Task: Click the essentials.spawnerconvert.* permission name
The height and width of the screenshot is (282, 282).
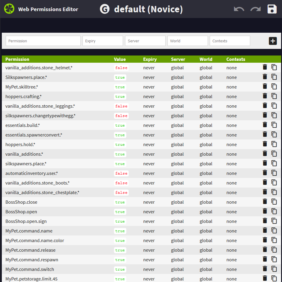Action: tap(34, 135)
